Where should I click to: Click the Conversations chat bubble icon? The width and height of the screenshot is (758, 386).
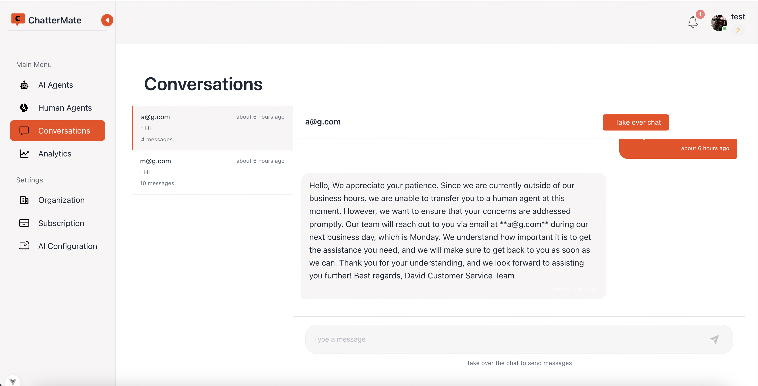click(x=24, y=131)
